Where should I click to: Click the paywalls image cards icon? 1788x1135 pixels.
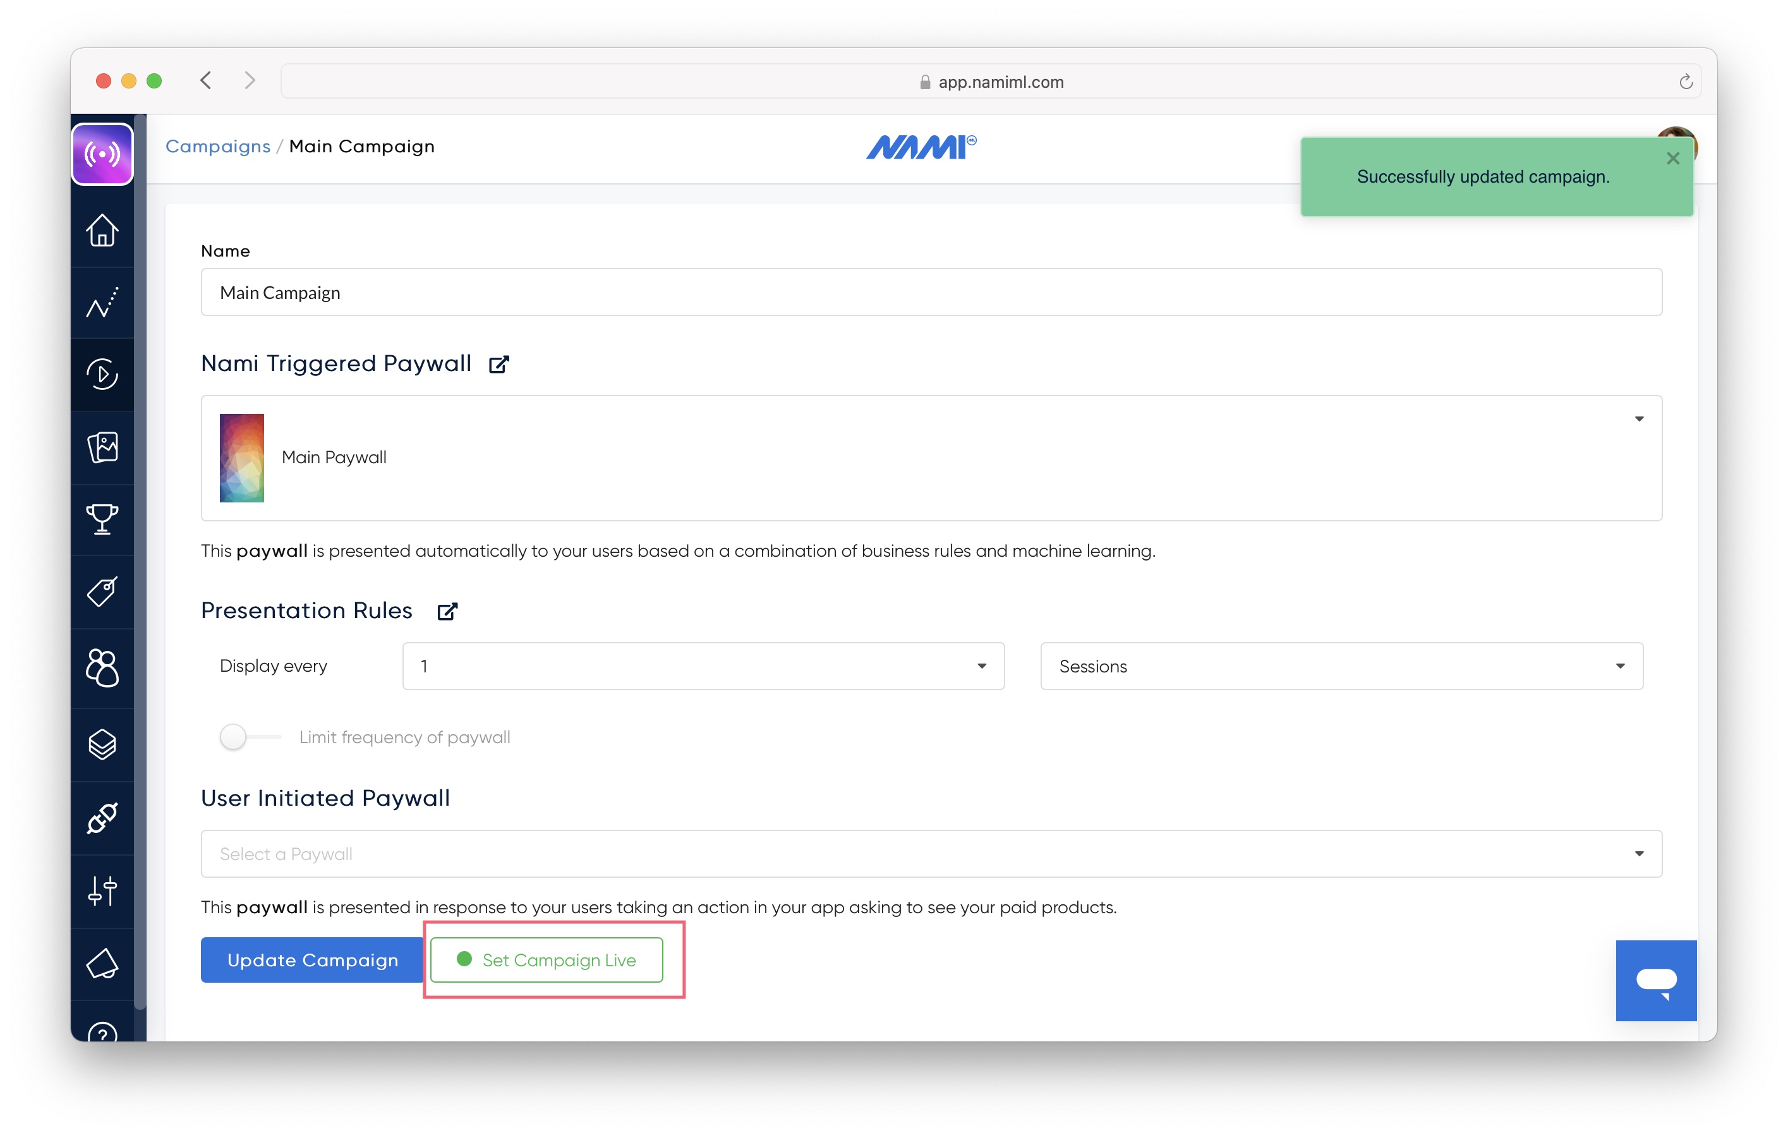pyautogui.click(x=102, y=447)
